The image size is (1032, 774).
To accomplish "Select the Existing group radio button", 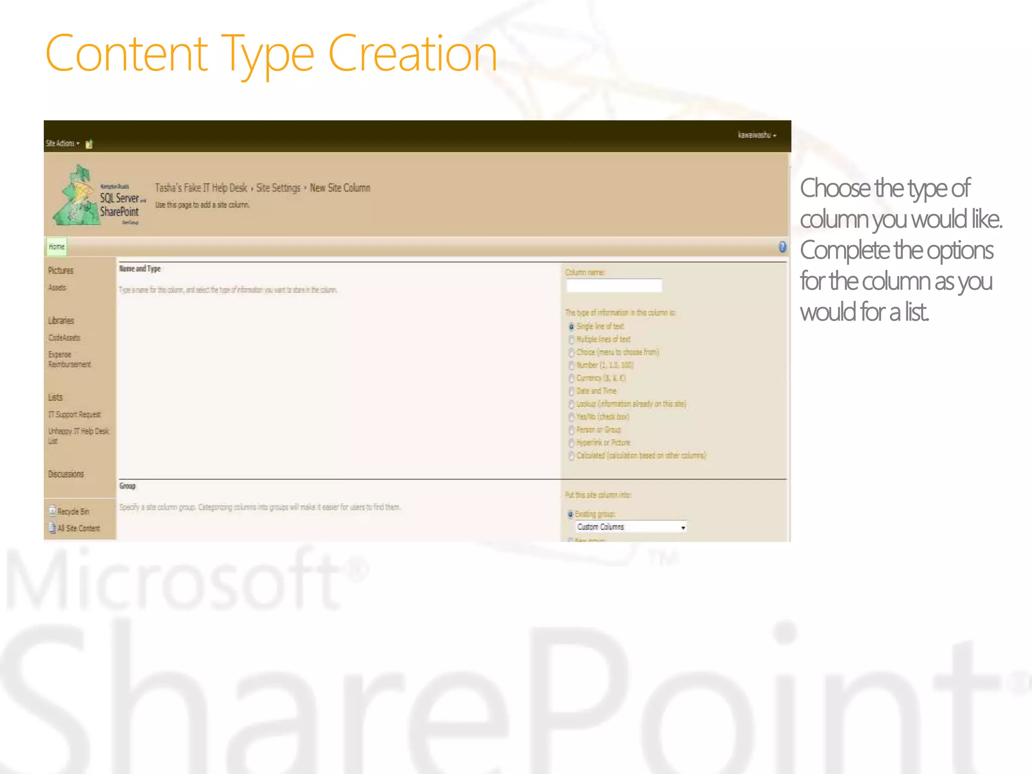I will (570, 514).
